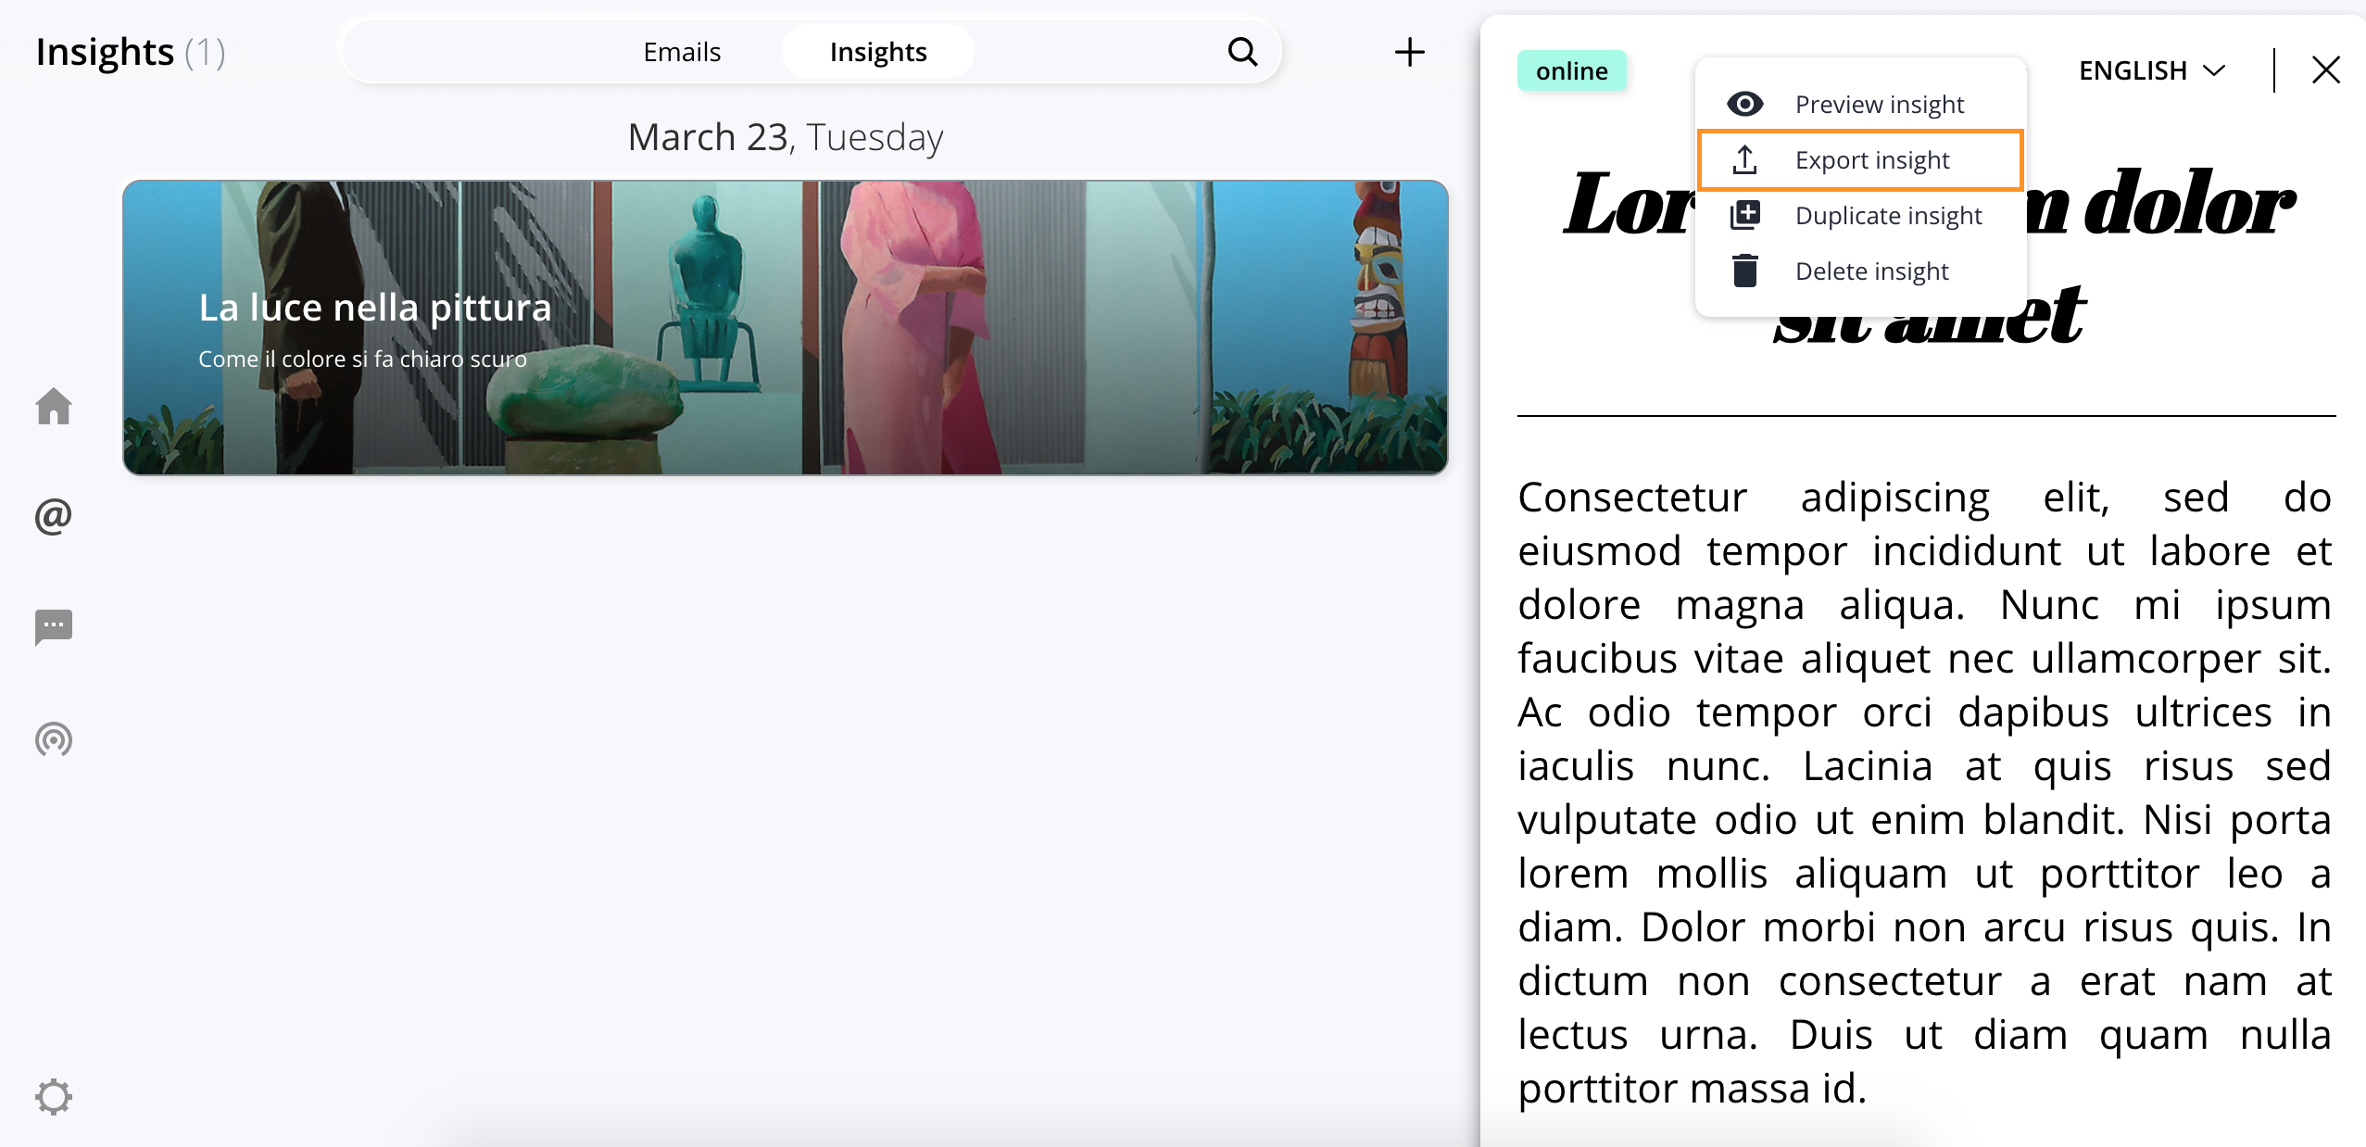Open the Emails section via @ sidebar icon
This screenshot has height=1147, width=2366.
click(x=54, y=516)
